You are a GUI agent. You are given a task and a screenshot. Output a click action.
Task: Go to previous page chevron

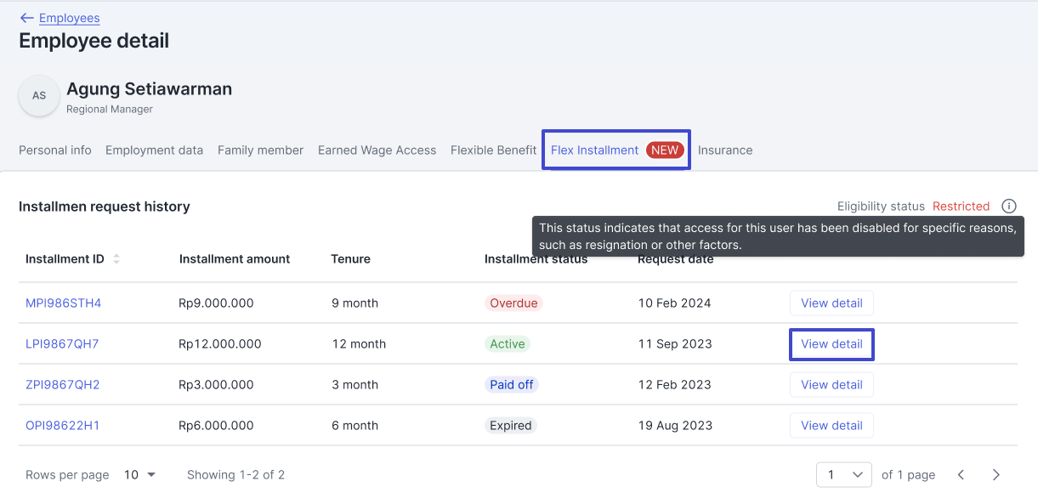point(961,475)
